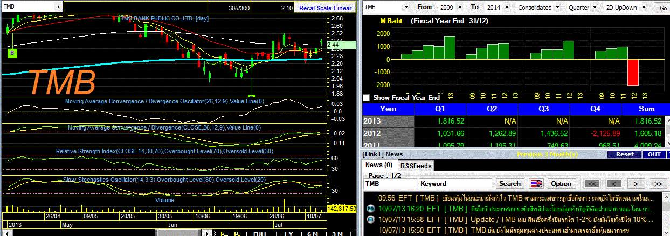Viewport: 670px width, 236px height.
Task: Click the current price label 2.44
Action: click(x=342, y=45)
